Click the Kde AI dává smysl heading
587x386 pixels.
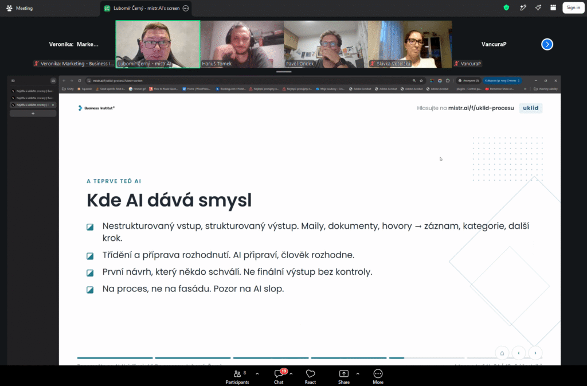(169, 200)
